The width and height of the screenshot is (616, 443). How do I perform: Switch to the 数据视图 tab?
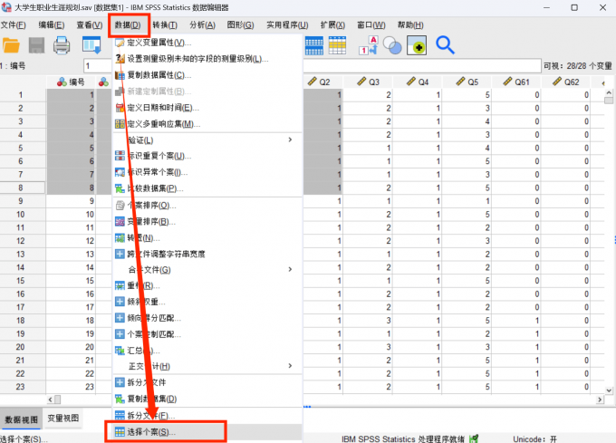click(x=22, y=419)
